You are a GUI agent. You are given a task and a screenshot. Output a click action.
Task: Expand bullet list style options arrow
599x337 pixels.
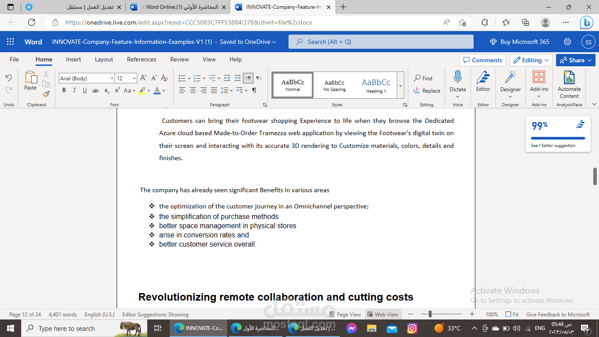(189, 79)
